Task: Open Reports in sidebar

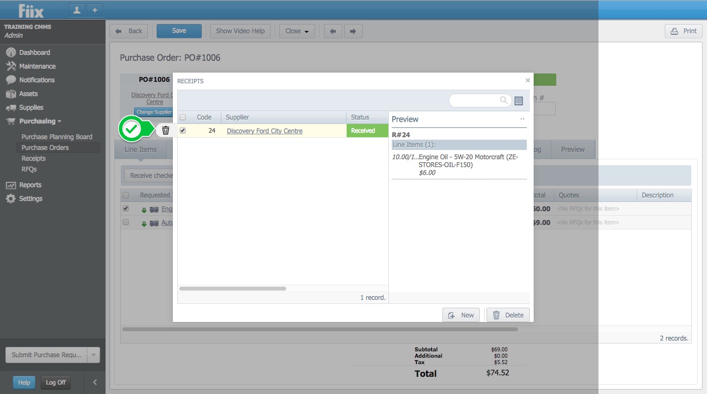Action: tap(30, 185)
